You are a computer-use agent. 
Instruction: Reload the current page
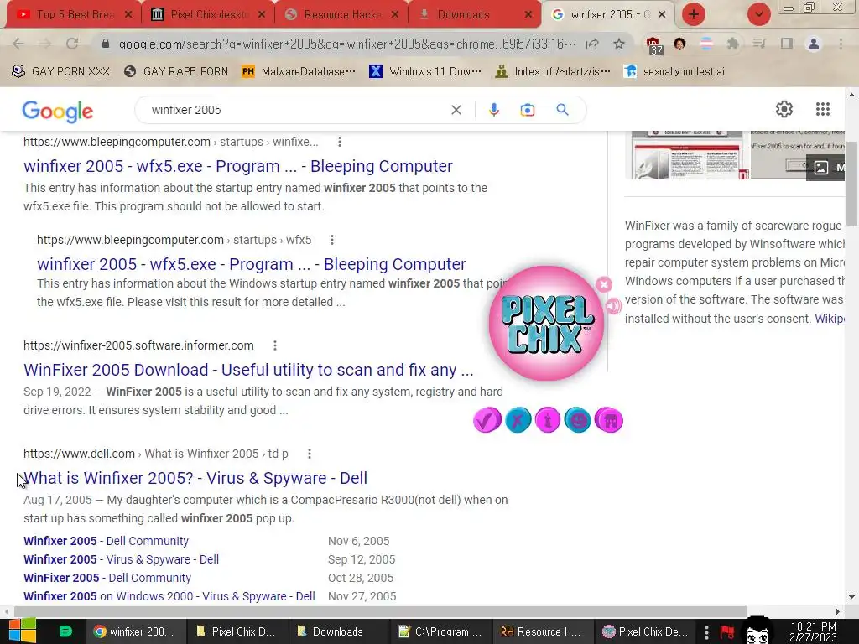(72, 44)
